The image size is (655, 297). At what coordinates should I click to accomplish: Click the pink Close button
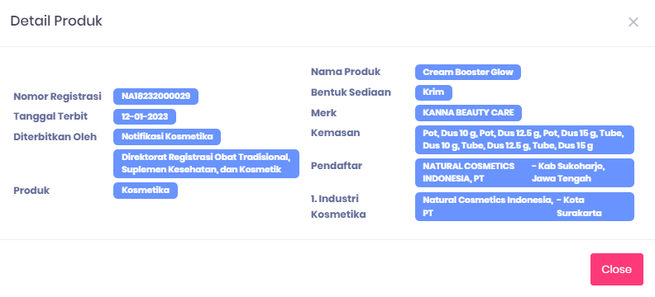617,270
